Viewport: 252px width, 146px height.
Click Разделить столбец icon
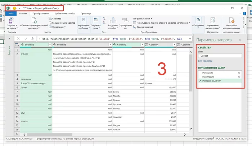pyautogui.click(x=113, y=20)
